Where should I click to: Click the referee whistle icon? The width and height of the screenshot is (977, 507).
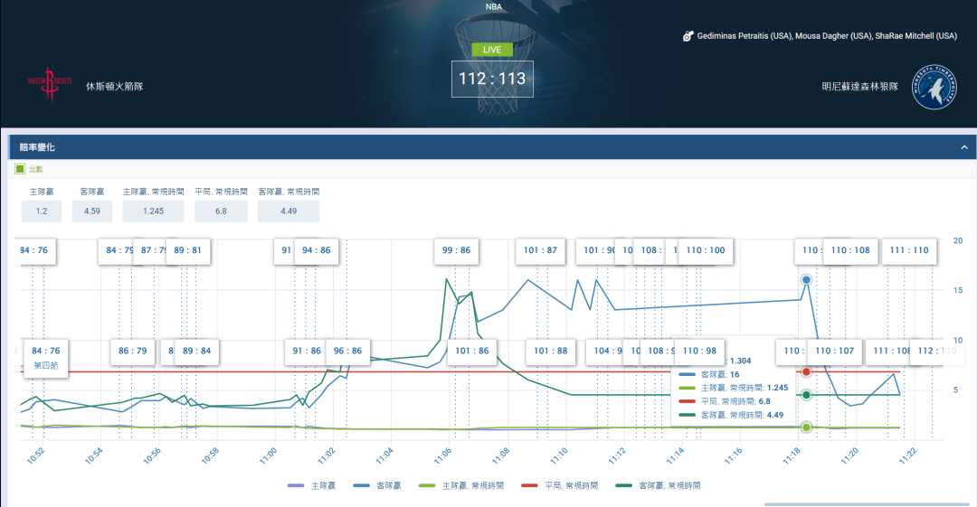(688, 36)
